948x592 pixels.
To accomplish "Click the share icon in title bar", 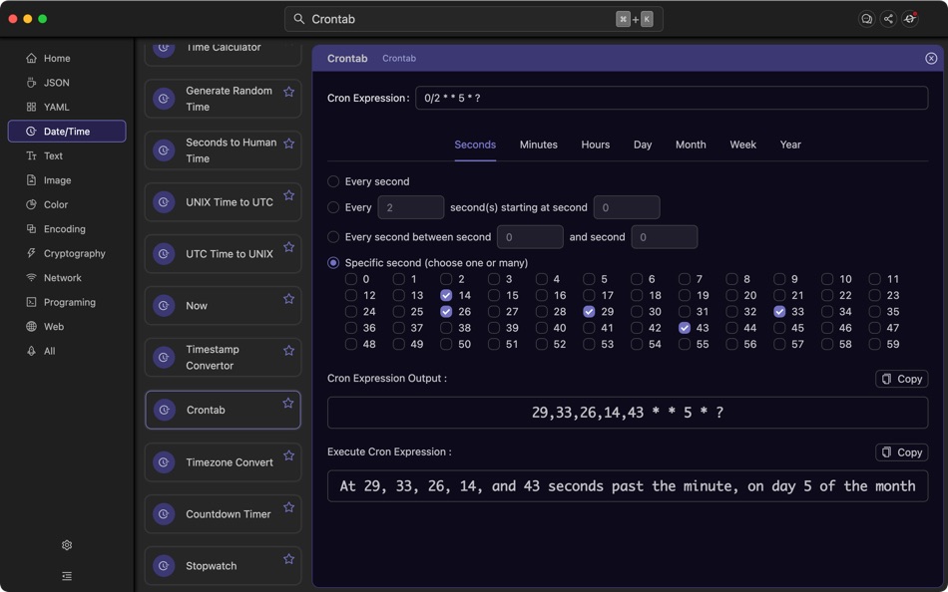I will (x=888, y=19).
